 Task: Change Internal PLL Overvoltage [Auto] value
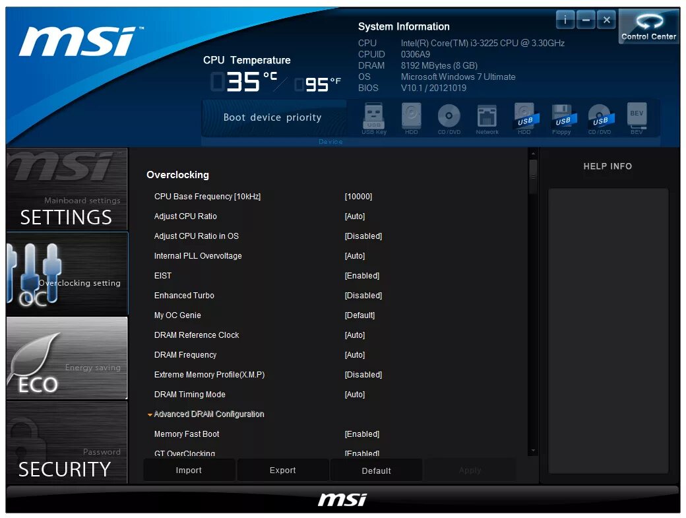tap(355, 256)
